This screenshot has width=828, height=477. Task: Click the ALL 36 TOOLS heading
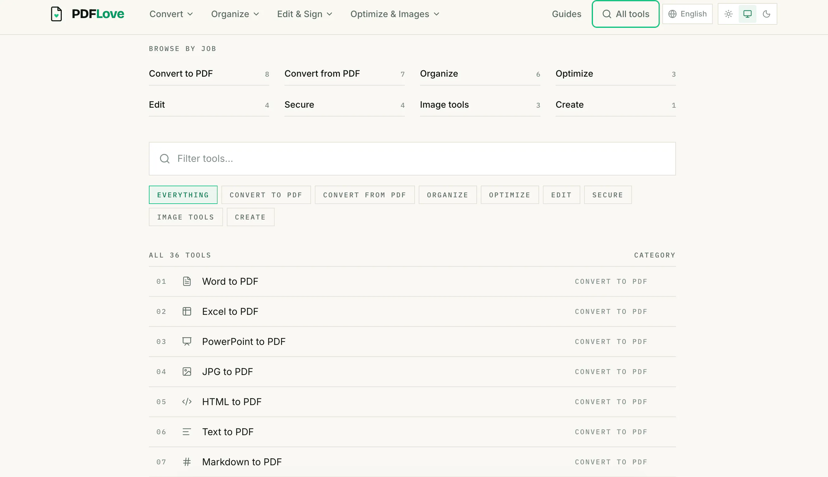click(x=180, y=255)
